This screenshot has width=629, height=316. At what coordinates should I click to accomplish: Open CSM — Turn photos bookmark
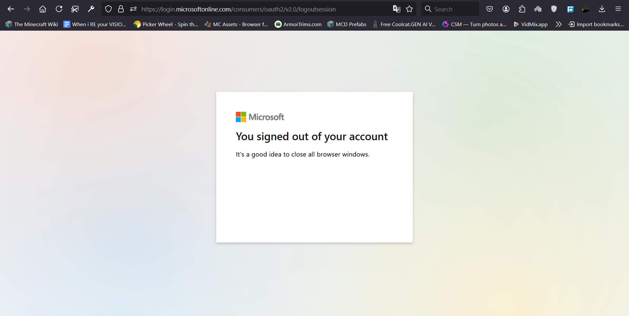pos(474,24)
